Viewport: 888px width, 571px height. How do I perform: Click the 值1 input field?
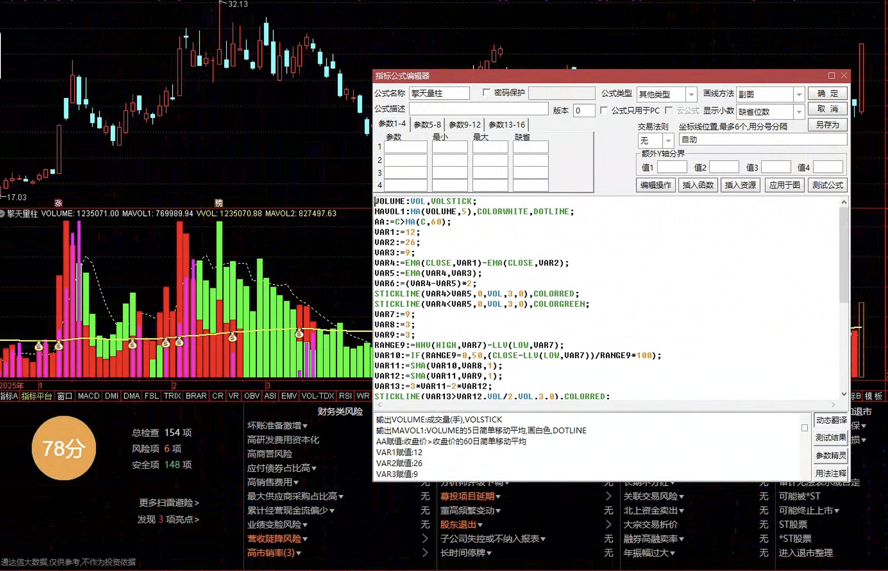(x=672, y=167)
